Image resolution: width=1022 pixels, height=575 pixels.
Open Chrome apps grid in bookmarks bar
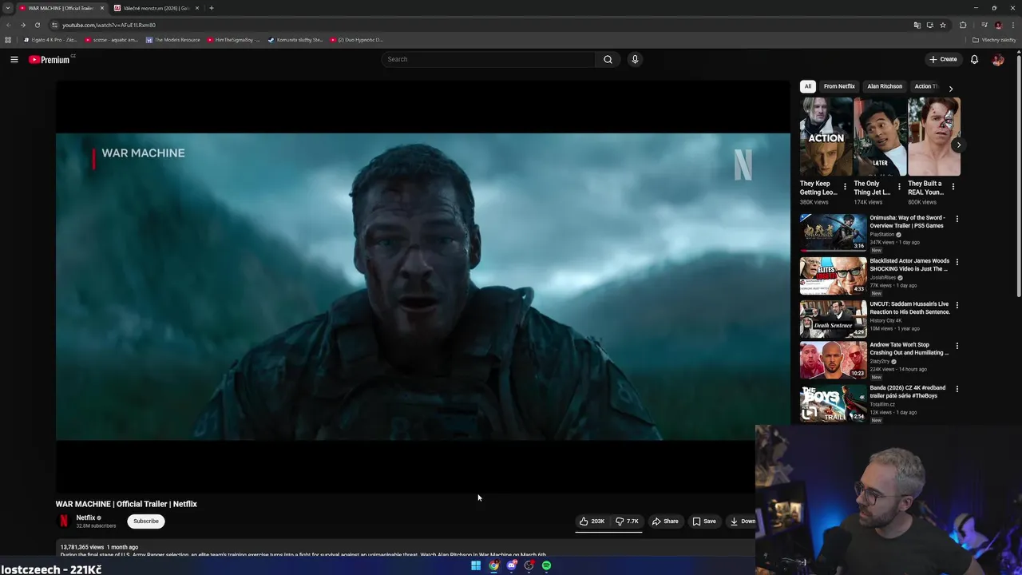point(8,40)
